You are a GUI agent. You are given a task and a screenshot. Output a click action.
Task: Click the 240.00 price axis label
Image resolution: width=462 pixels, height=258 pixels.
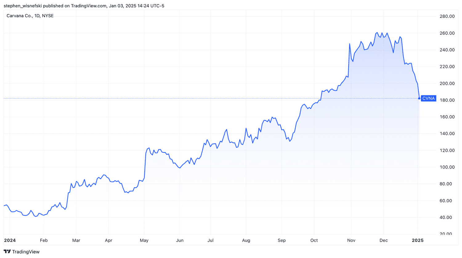pyautogui.click(x=447, y=50)
